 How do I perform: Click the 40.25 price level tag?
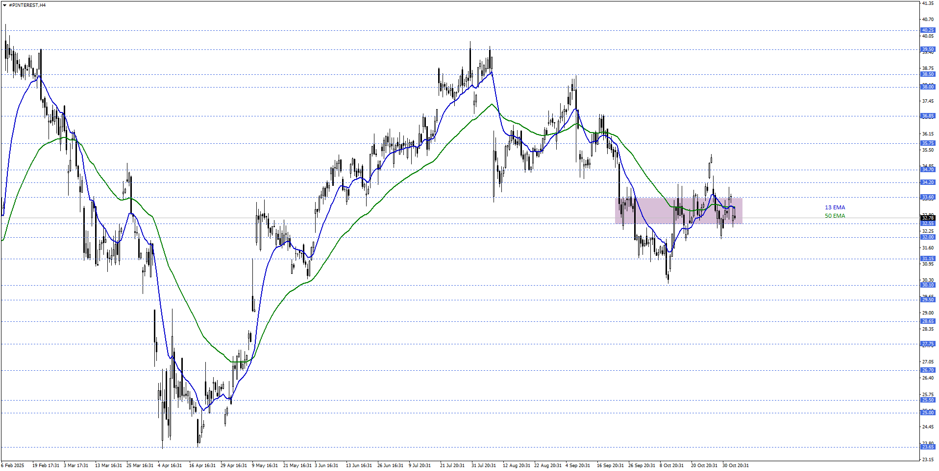coord(928,30)
